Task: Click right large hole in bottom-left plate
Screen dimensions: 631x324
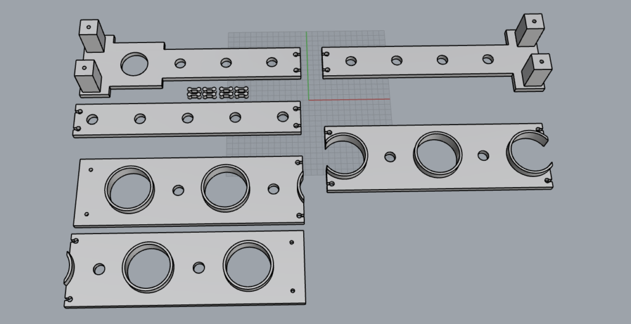Action: click(x=248, y=266)
